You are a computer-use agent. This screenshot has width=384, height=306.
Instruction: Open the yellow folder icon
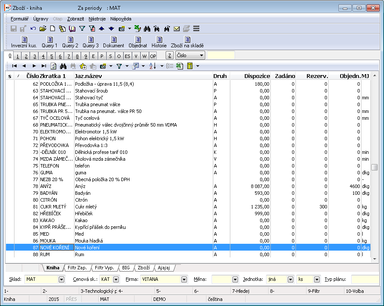pyautogui.click(x=43, y=29)
